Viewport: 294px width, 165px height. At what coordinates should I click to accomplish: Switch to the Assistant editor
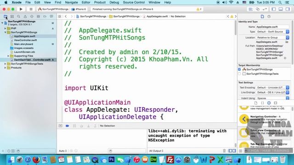(258, 9)
